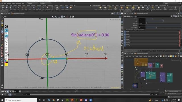182x102 pixels.
Task: Switch to the Geometry Spreadsheet tab
Action: [x=52, y=11]
